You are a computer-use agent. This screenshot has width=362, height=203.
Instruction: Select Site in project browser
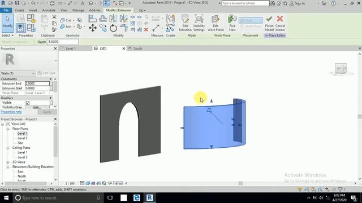click(x=20, y=143)
